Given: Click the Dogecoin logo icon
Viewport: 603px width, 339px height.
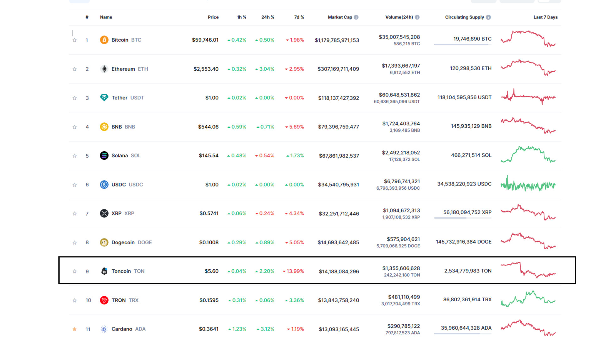Looking at the screenshot, I should (104, 242).
